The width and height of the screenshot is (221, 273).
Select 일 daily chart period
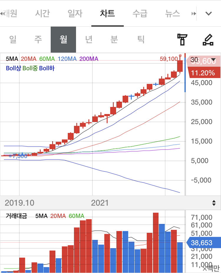[13, 40]
